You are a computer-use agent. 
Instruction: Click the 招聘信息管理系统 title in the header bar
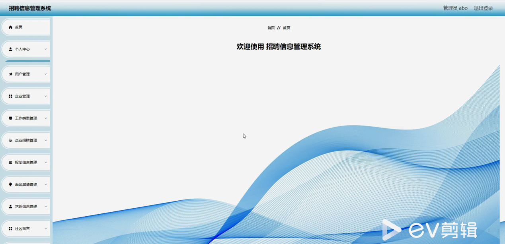30,8
